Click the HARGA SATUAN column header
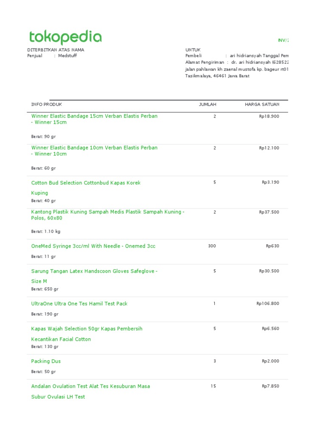 [262, 105]
